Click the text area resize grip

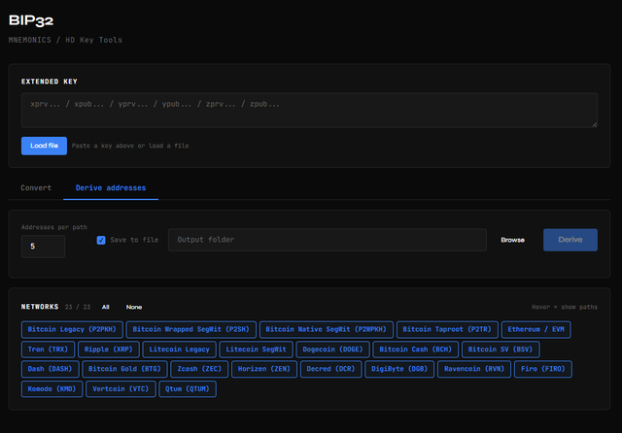(x=595, y=125)
